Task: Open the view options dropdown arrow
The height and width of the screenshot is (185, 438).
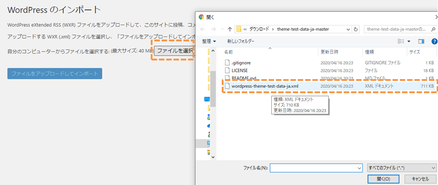Action: pyautogui.click(x=409, y=41)
